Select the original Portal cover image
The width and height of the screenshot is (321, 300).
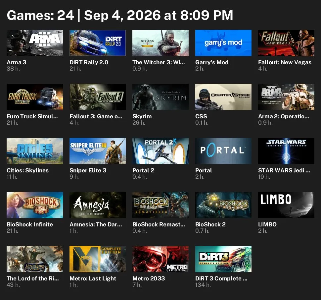click(x=223, y=151)
